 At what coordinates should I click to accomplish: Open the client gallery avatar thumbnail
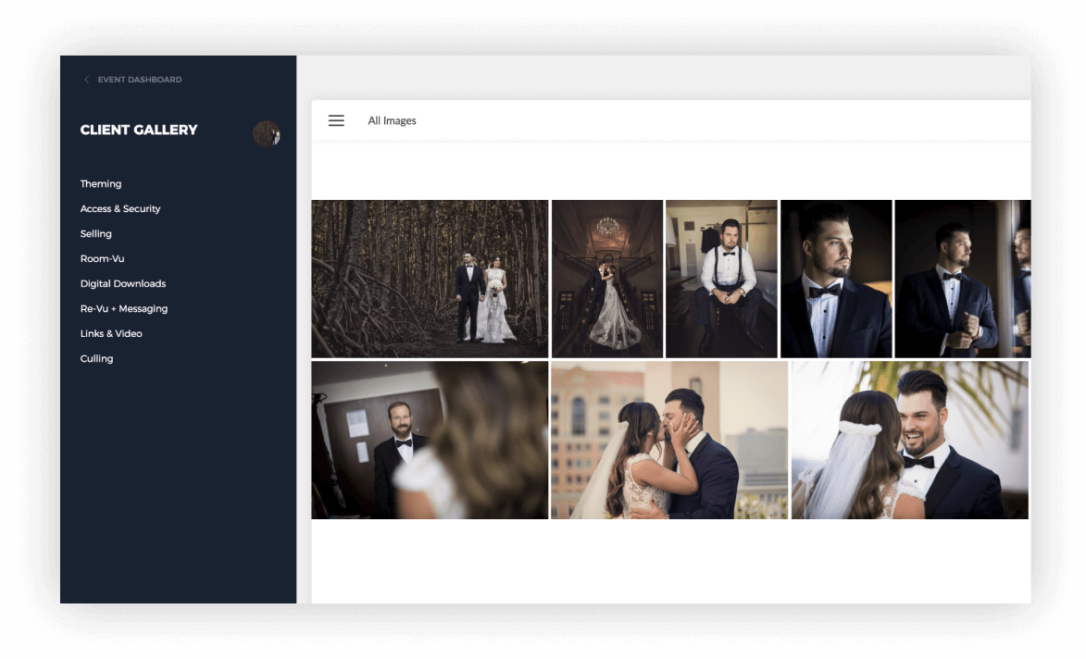266,133
